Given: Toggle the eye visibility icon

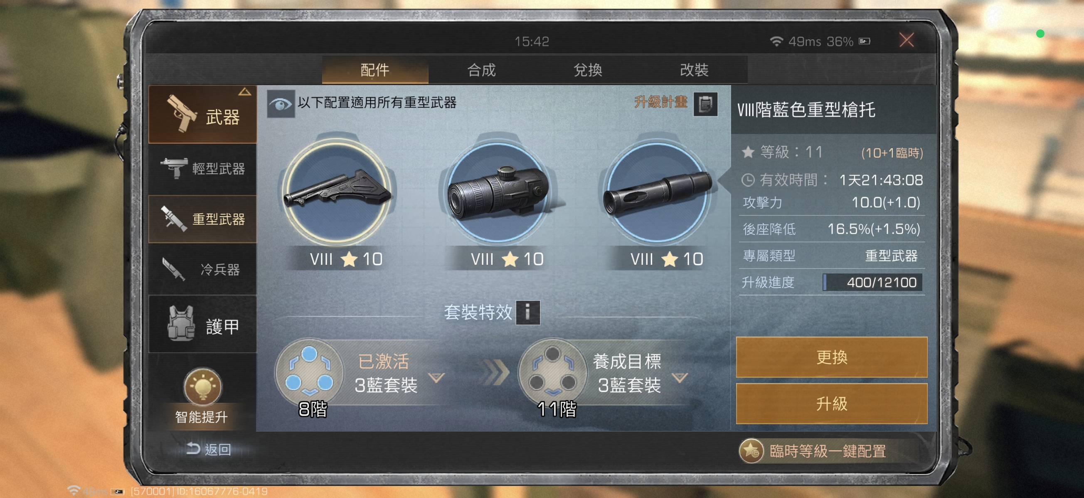Looking at the screenshot, I should [x=281, y=103].
